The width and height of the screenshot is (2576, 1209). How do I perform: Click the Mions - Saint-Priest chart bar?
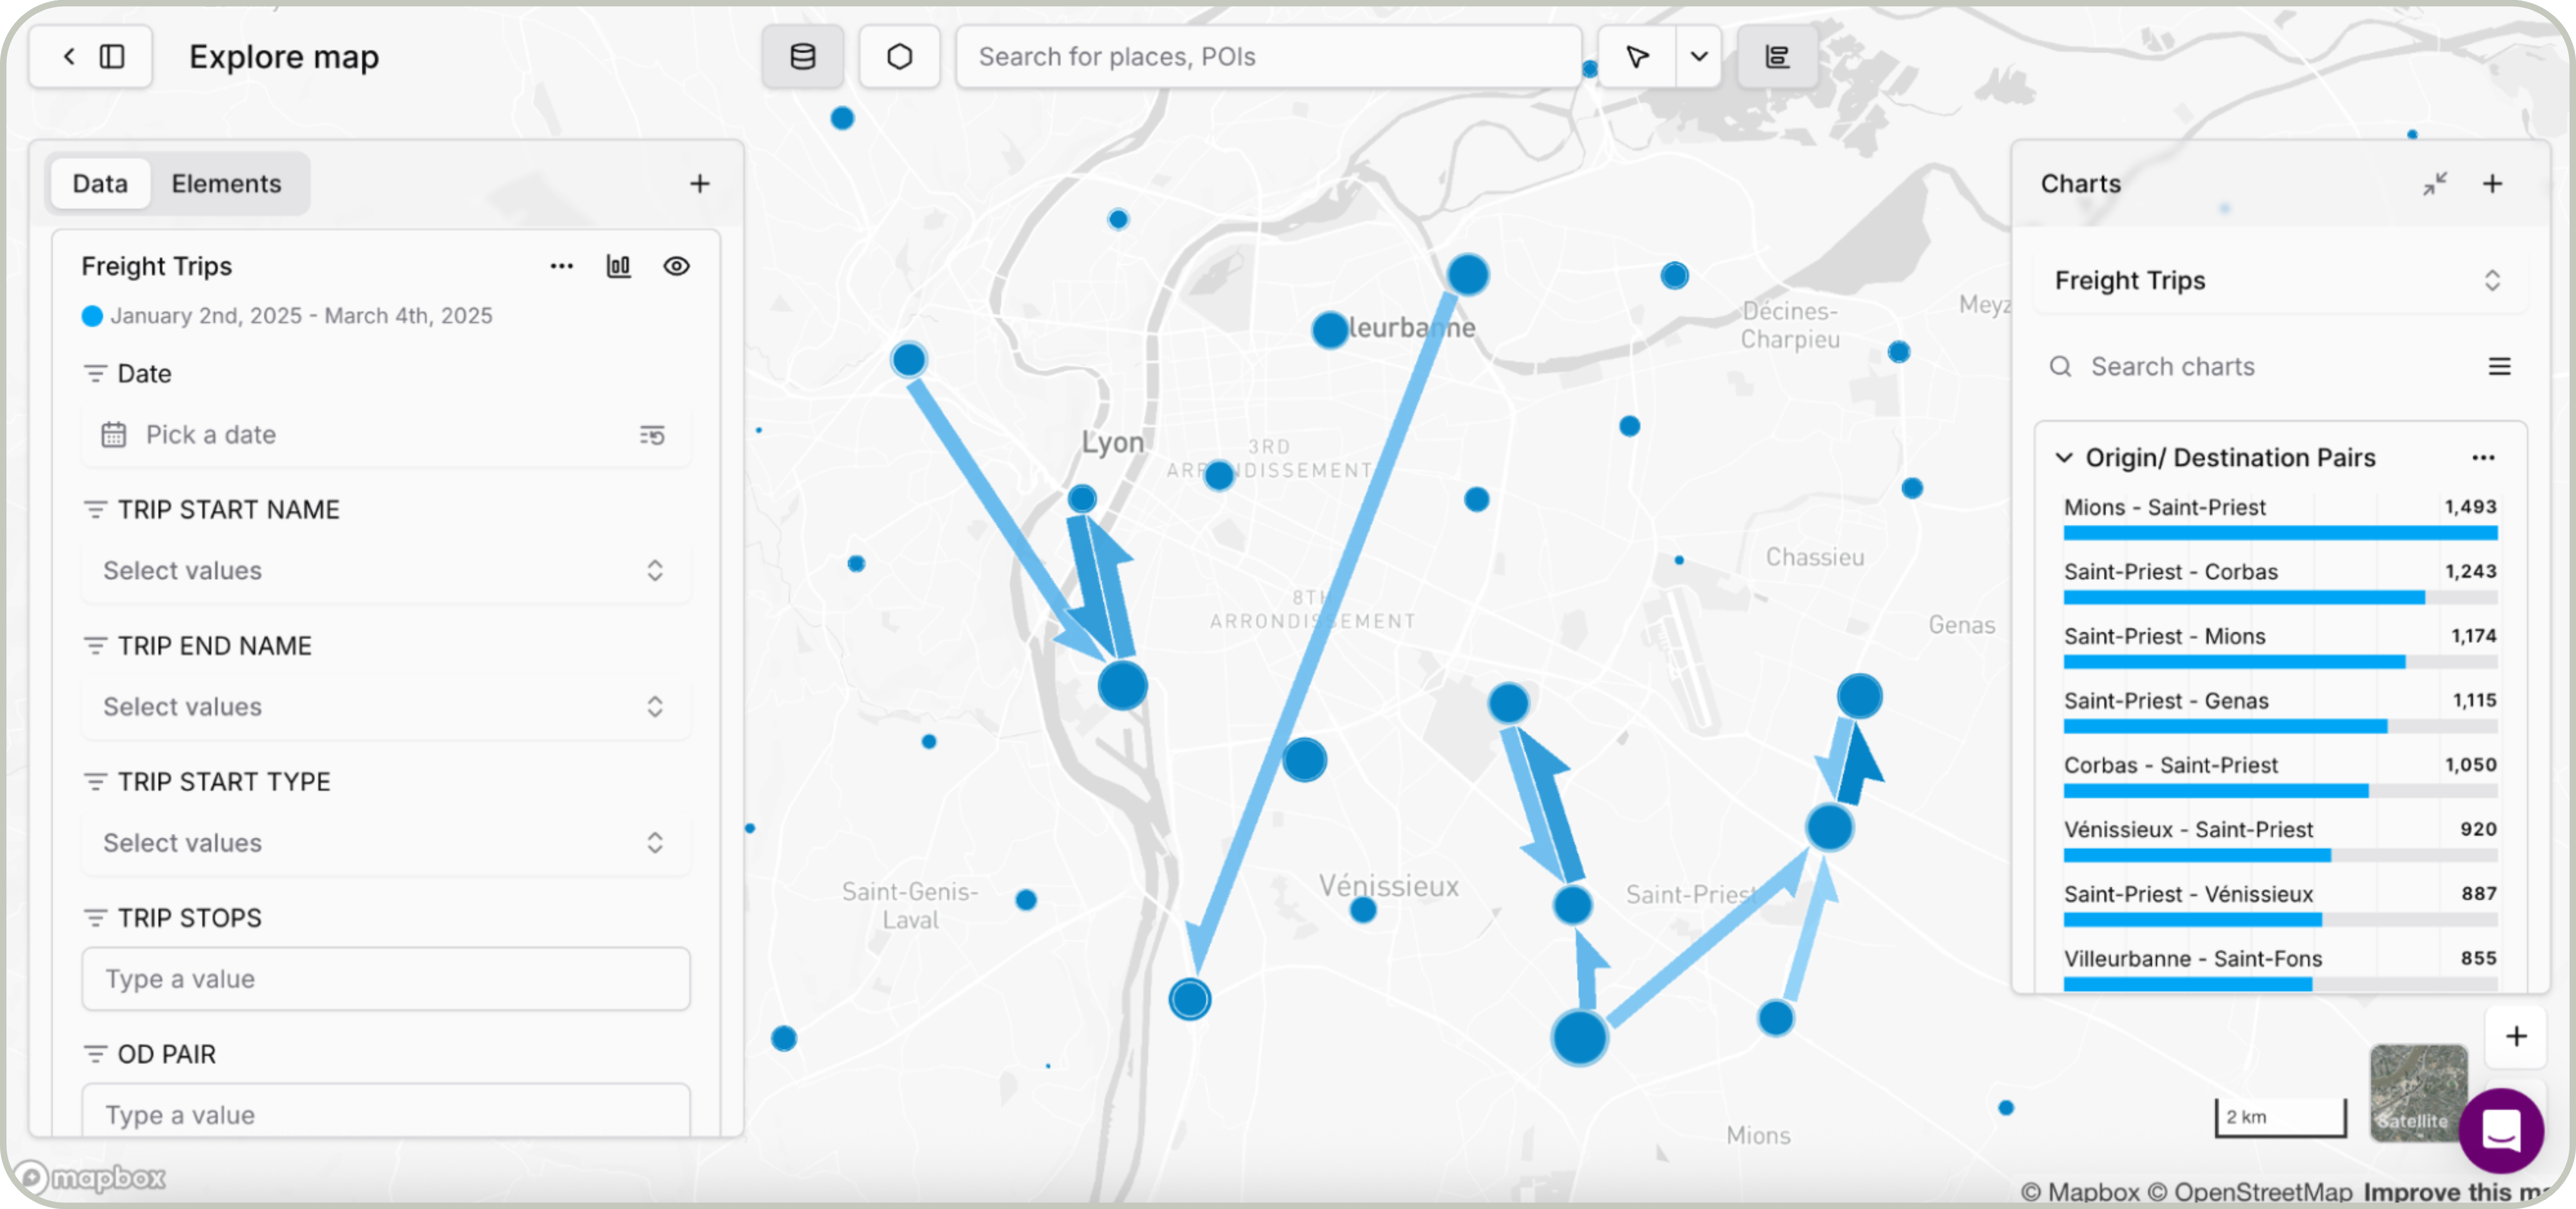point(2279,532)
